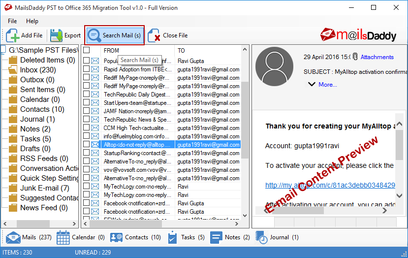This screenshot has height=258, width=408.
Task: Click the MailsDaddy logo
Action: pos(358,35)
